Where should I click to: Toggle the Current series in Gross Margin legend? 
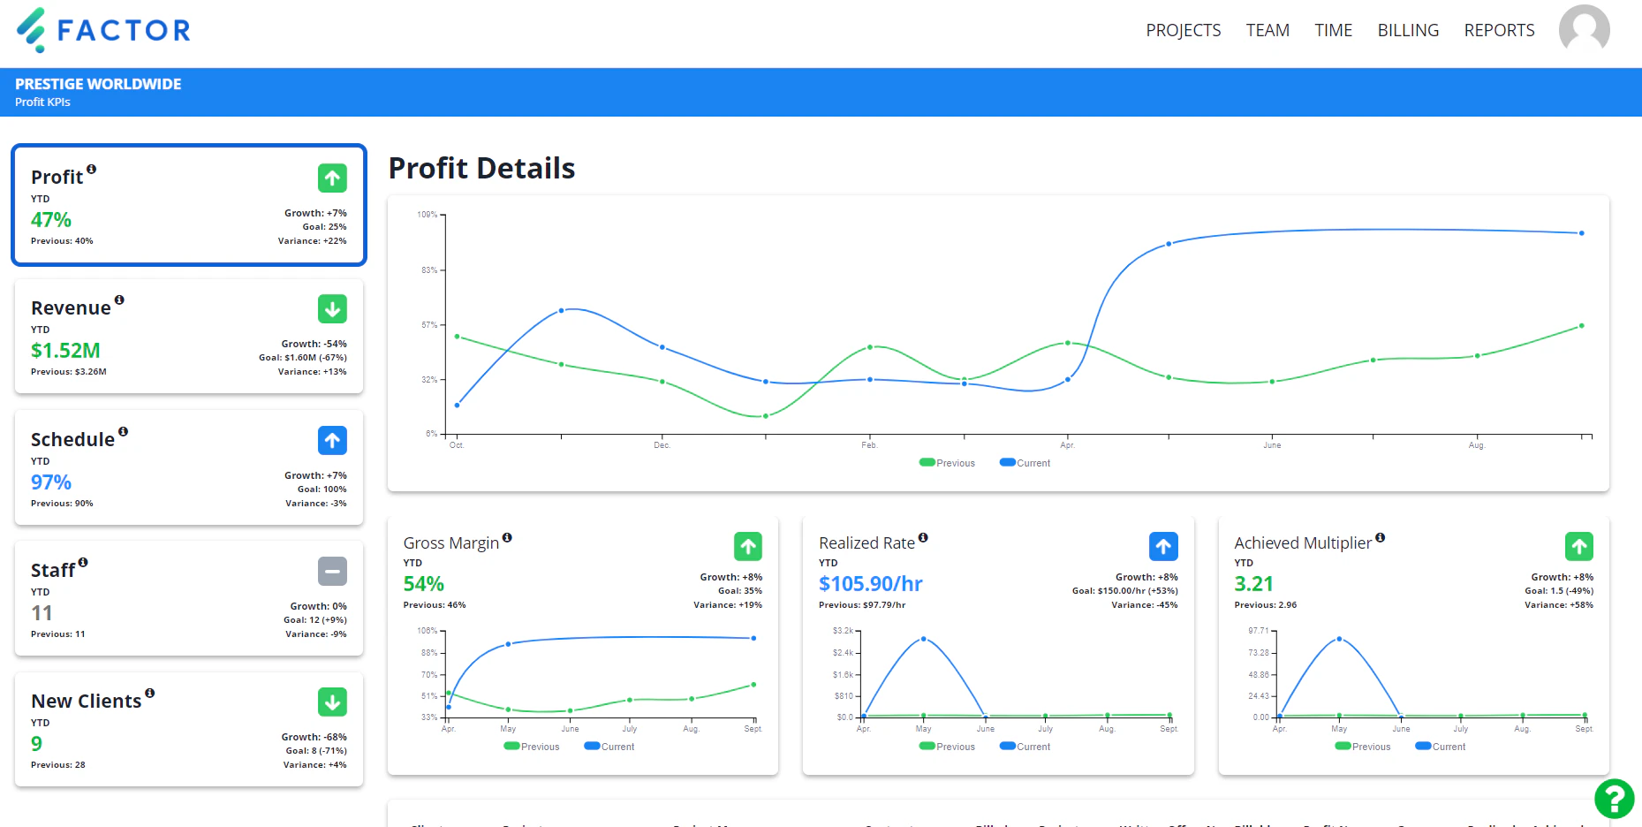coord(609,746)
